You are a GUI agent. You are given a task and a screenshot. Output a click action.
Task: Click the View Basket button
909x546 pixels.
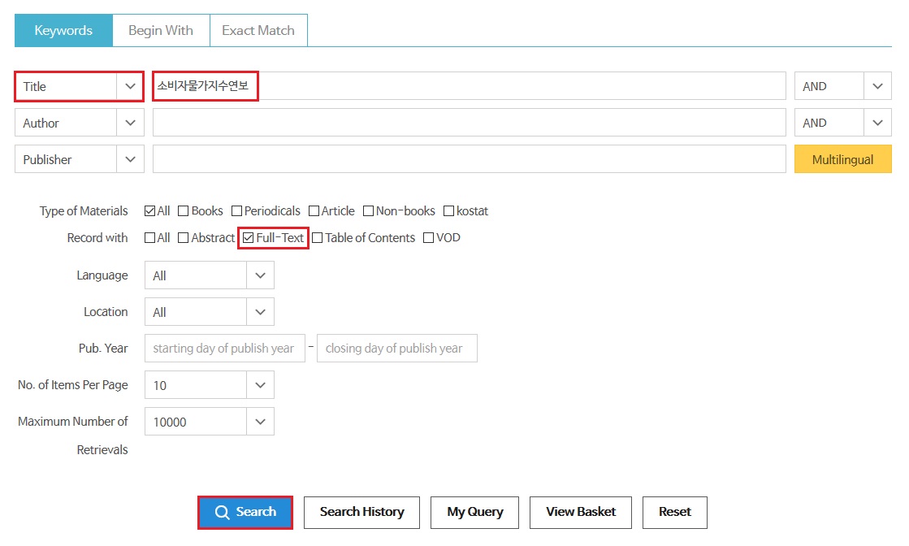tap(581, 512)
